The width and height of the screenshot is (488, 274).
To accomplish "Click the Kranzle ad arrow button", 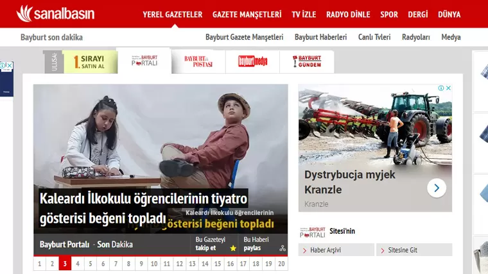I will (437, 188).
